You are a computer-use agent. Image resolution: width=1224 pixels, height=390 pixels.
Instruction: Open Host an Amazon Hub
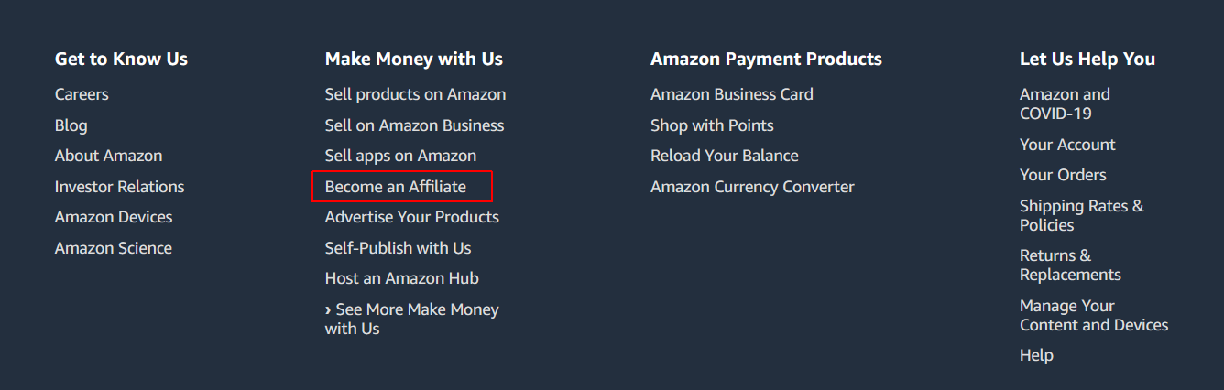pyautogui.click(x=401, y=278)
